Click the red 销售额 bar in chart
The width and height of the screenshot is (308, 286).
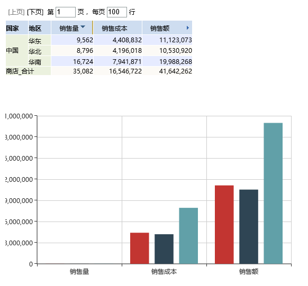(224, 224)
